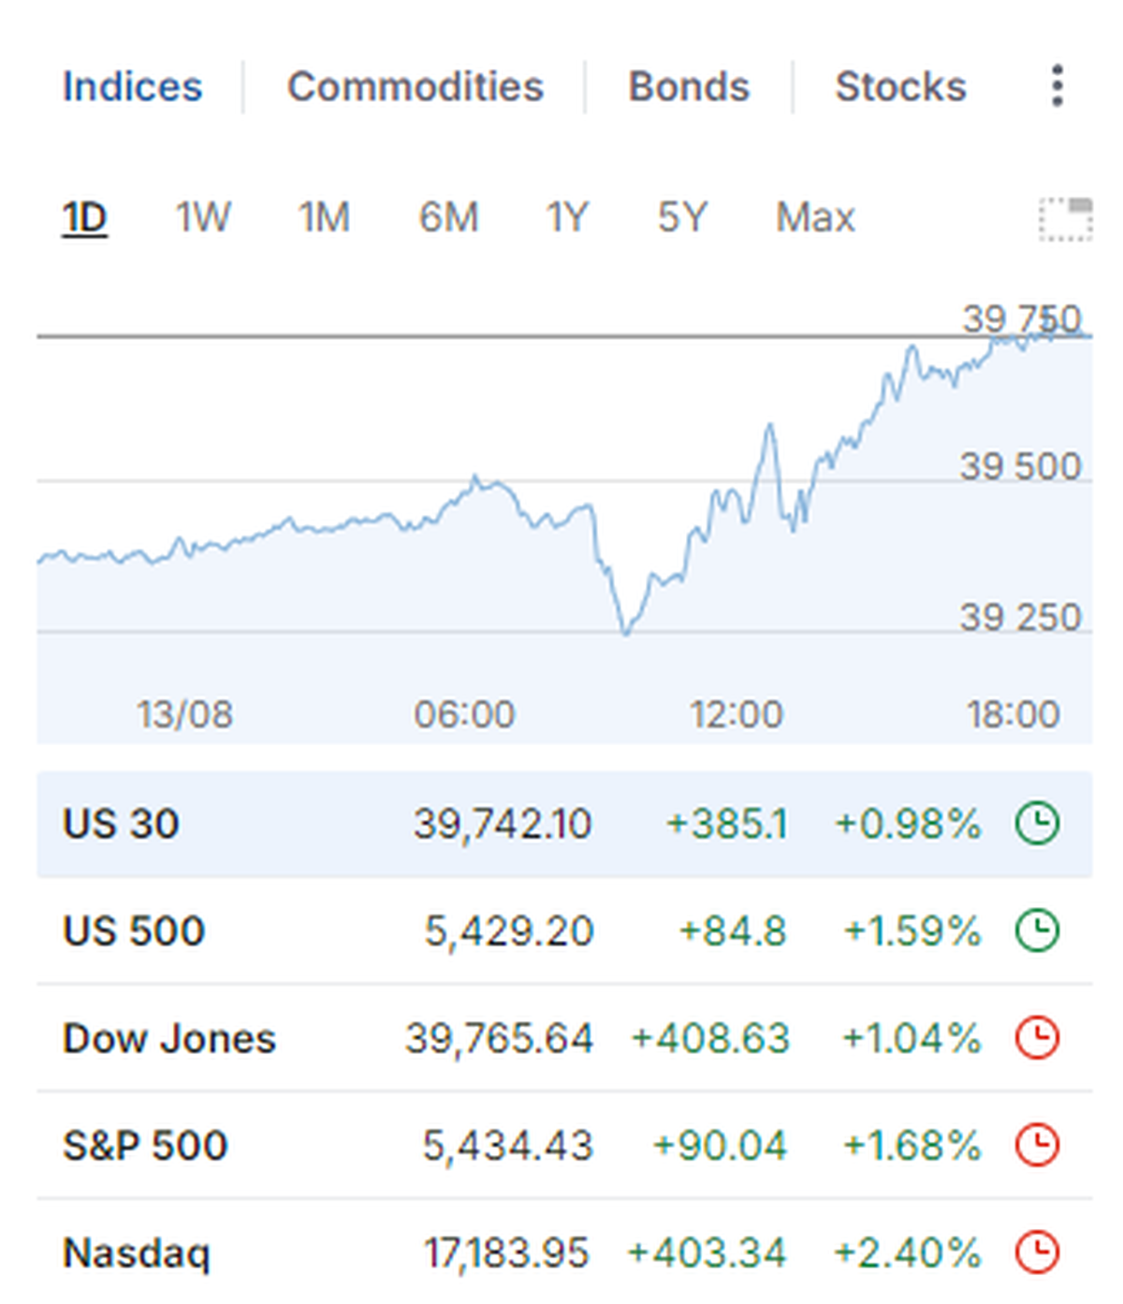The width and height of the screenshot is (1123, 1304).
Task: Switch to the Commodities tab
Action: coord(415,87)
